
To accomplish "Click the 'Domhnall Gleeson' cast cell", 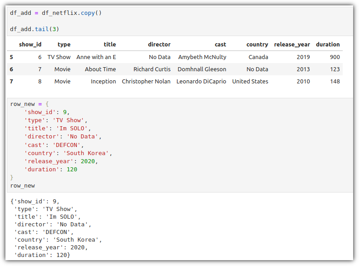I will pyautogui.click(x=202, y=69).
